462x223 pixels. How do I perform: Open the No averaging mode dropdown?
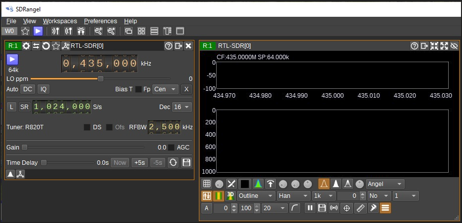pyautogui.click(x=379, y=196)
